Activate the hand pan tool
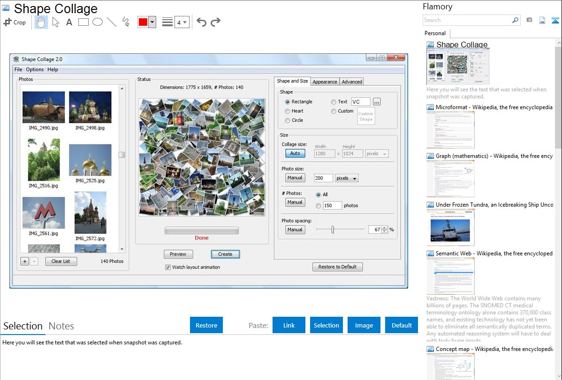The image size is (562, 380). click(41, 22)
